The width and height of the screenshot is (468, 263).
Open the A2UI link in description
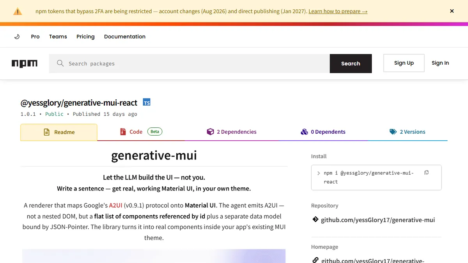coord(115,205)
